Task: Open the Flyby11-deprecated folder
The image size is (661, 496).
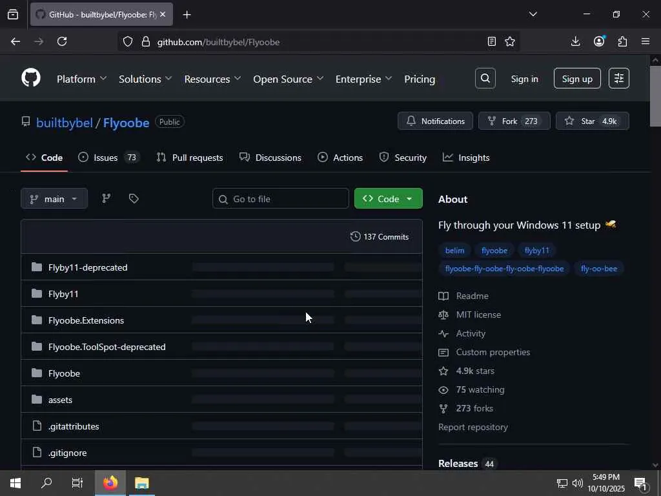Action: pos(88,267)
